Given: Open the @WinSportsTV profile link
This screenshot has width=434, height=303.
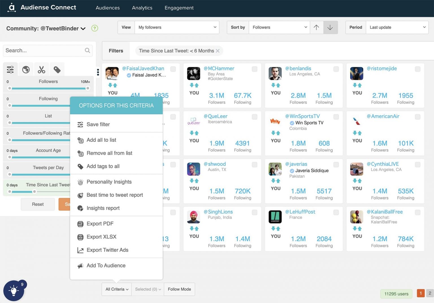Looking at the screenshot, I should pyautogui.click(x=302, y=116).
